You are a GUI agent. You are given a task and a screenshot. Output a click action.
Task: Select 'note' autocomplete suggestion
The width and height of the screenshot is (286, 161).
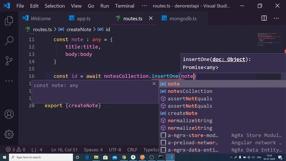[222, 84]
